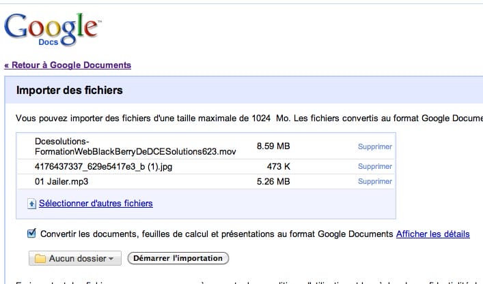Expand the Aucun dossier dropdown arrow
This screenshot has height=284, width=483.
click(x=111, y=259)
